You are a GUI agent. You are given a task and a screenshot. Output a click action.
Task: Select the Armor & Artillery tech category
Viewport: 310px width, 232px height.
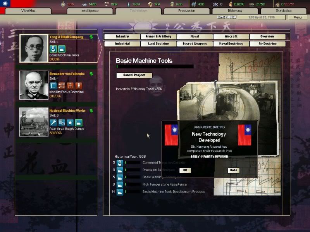[158, 36]
